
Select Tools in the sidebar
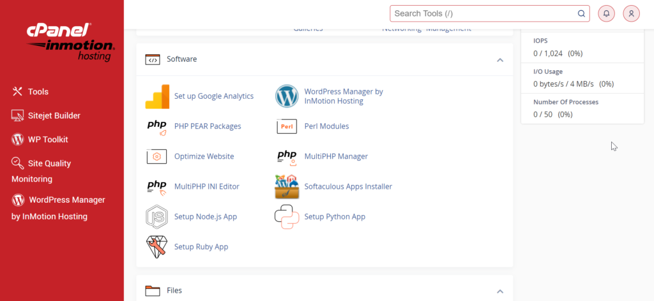[38, 92]
